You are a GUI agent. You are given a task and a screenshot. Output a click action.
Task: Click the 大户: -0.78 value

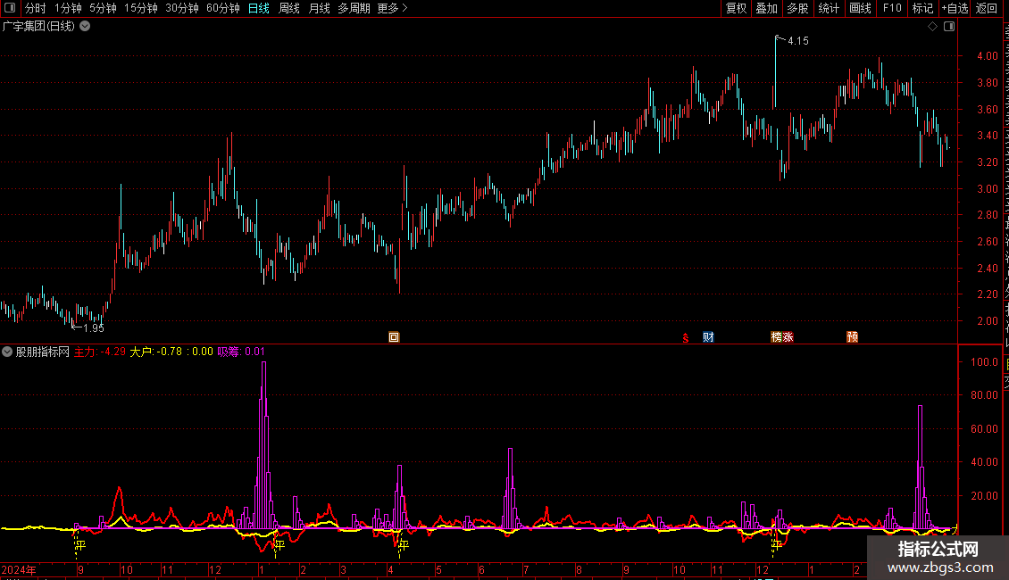pos(155,352)
